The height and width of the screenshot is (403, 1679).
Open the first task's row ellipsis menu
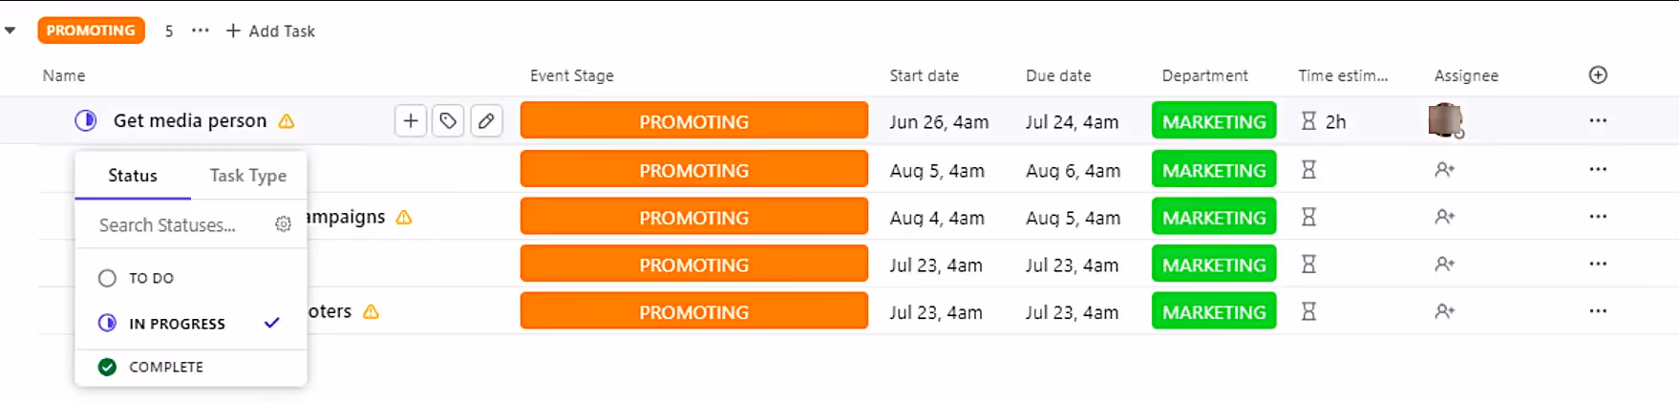point(1598,121)
